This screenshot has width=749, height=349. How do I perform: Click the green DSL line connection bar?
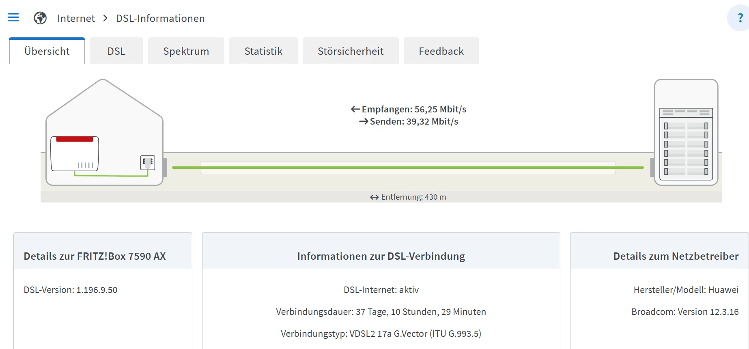click(x=408, y=167)
